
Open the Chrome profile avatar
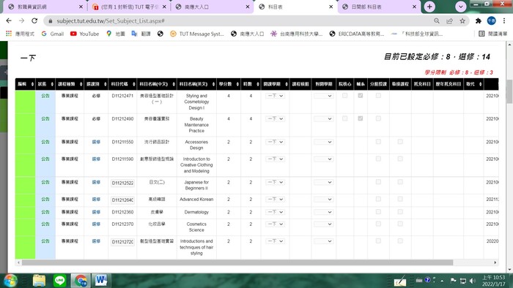[492, 21]
